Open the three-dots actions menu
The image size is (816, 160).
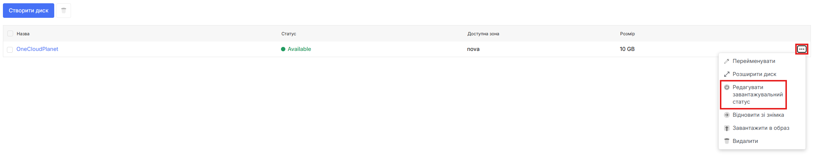(x=801, y=49)
